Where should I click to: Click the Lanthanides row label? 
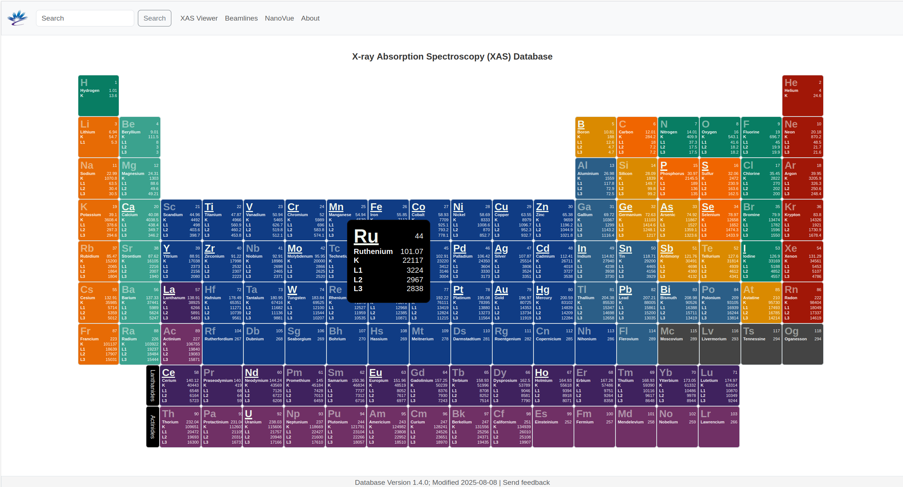(153, 385)
